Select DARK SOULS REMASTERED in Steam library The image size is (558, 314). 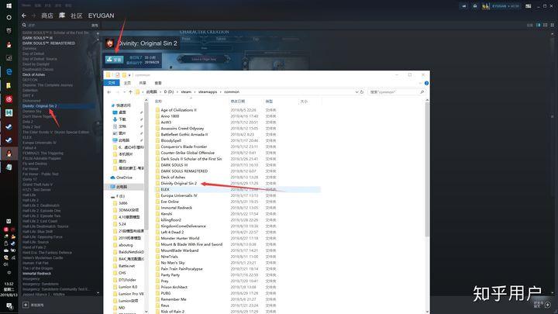tap(49, 43)
